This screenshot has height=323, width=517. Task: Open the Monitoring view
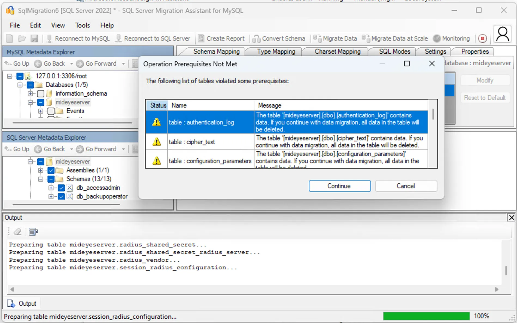point(452,38)
